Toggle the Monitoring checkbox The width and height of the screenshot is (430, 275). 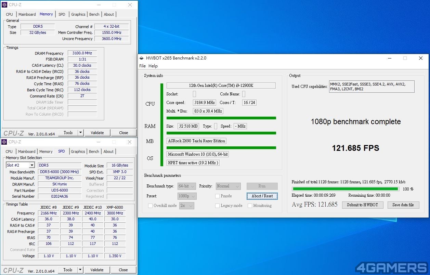(x=250, y=206)
